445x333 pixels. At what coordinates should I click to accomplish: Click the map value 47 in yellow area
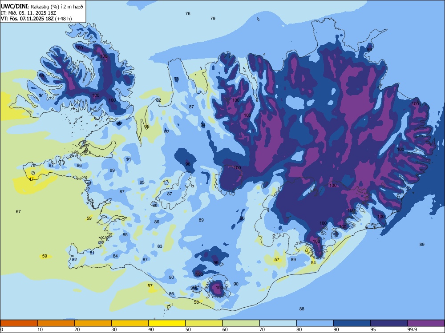click(31, 179)
